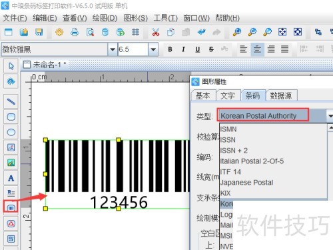
Task: Open the 绘图(D) menu
Action: click(105, 18)
